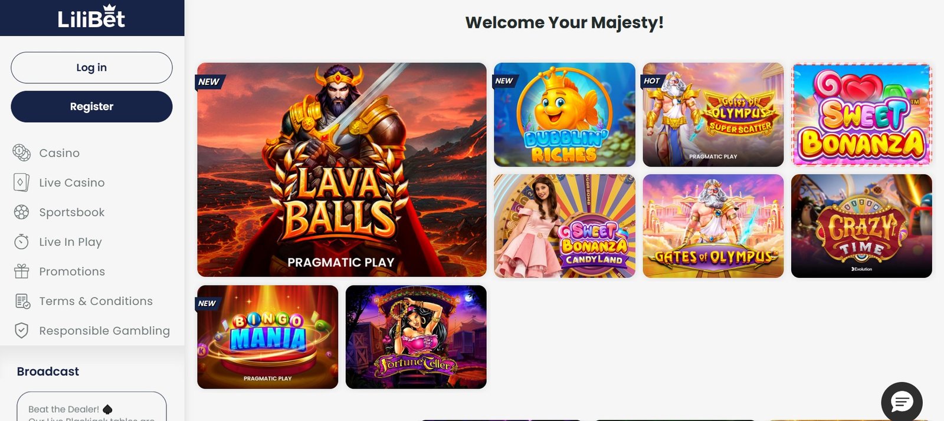The width and height of the screenshot is (944, 421).
Task: Open the Sweet Bonanza Candyland tile
Action: tap(565, 226)
